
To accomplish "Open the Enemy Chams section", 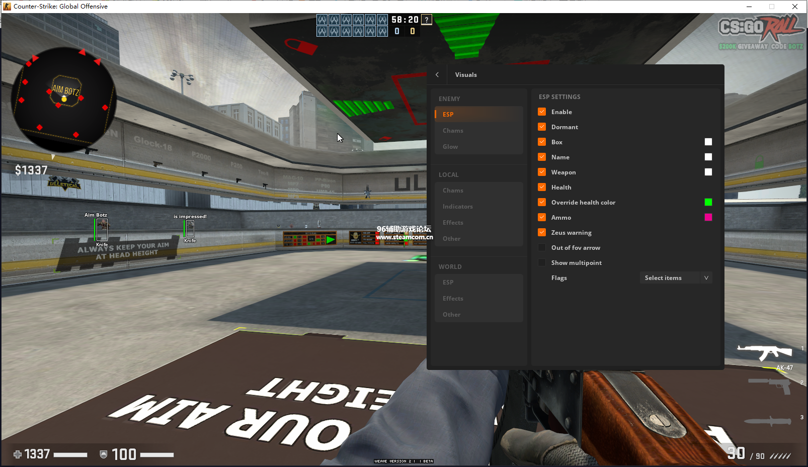I will point(479,130).
